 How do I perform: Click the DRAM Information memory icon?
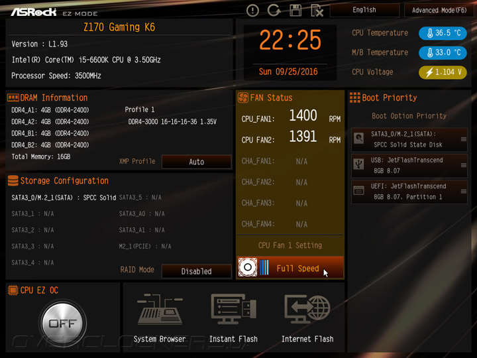click(13, 97)
